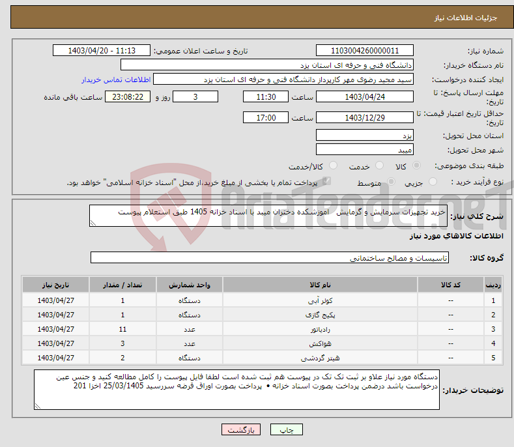Select the متوسط purchase type radio
Viewport: 514px width, 447px height.
(x=391, y=181)
